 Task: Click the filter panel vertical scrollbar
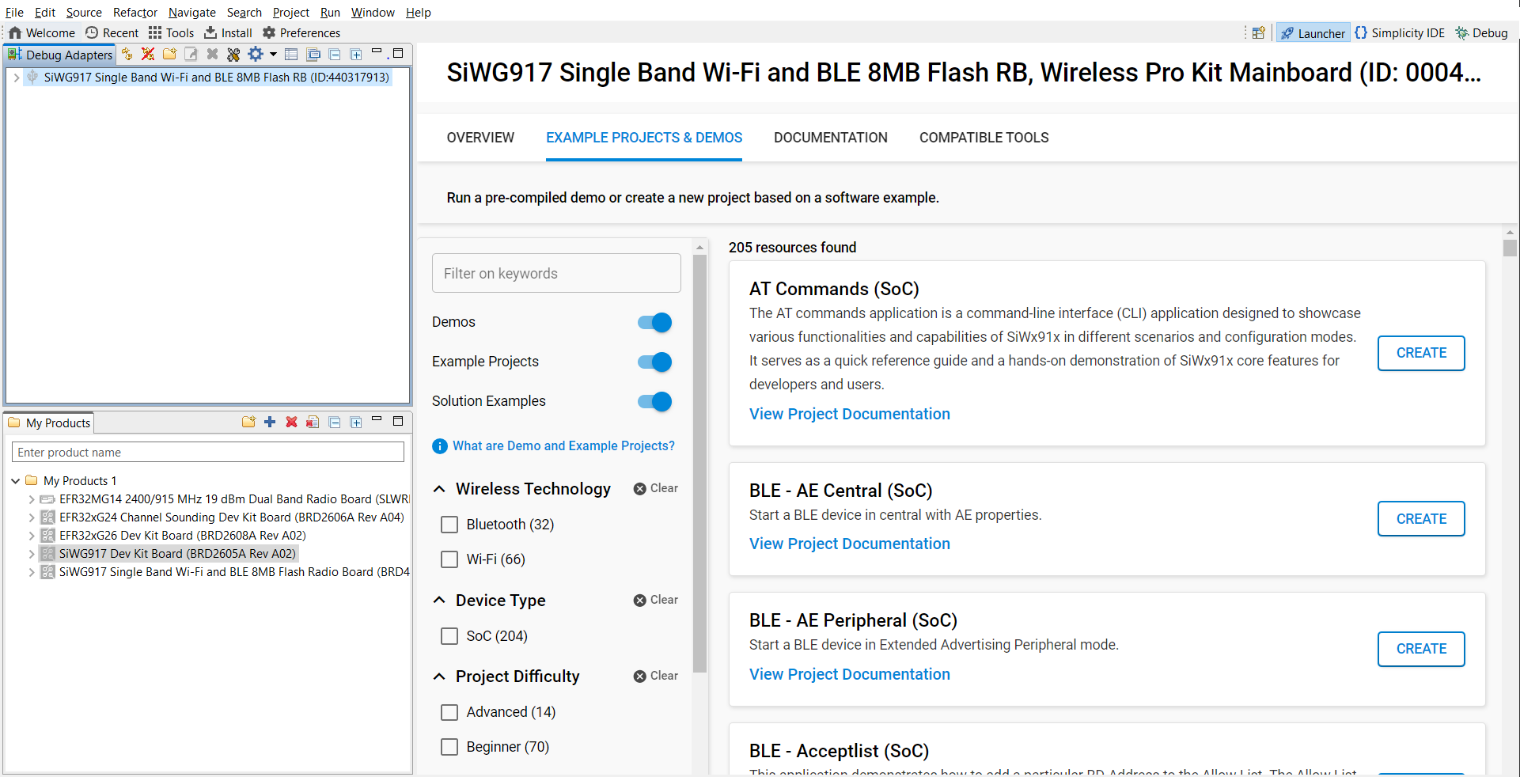pyautogui.click(x=699, y=459)
